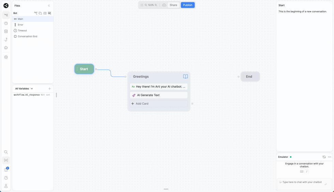The height and width of the screenshot is (192, 334).
Task: Click the create new folder icon
Action: click(40, 13)
